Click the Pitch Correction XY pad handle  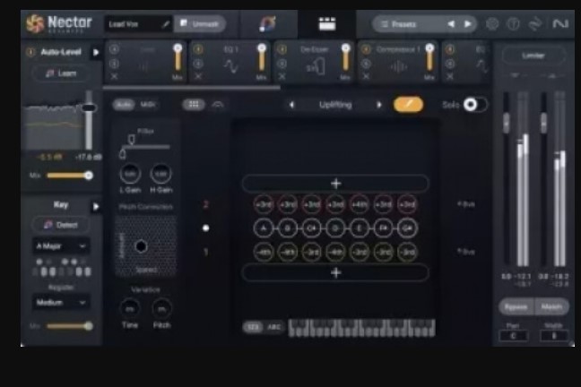pos(141,245)
